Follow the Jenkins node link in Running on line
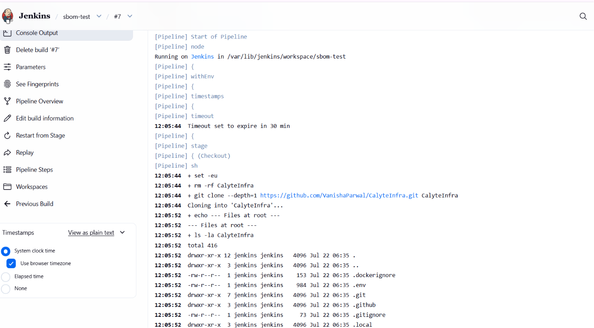 (202, 56)
